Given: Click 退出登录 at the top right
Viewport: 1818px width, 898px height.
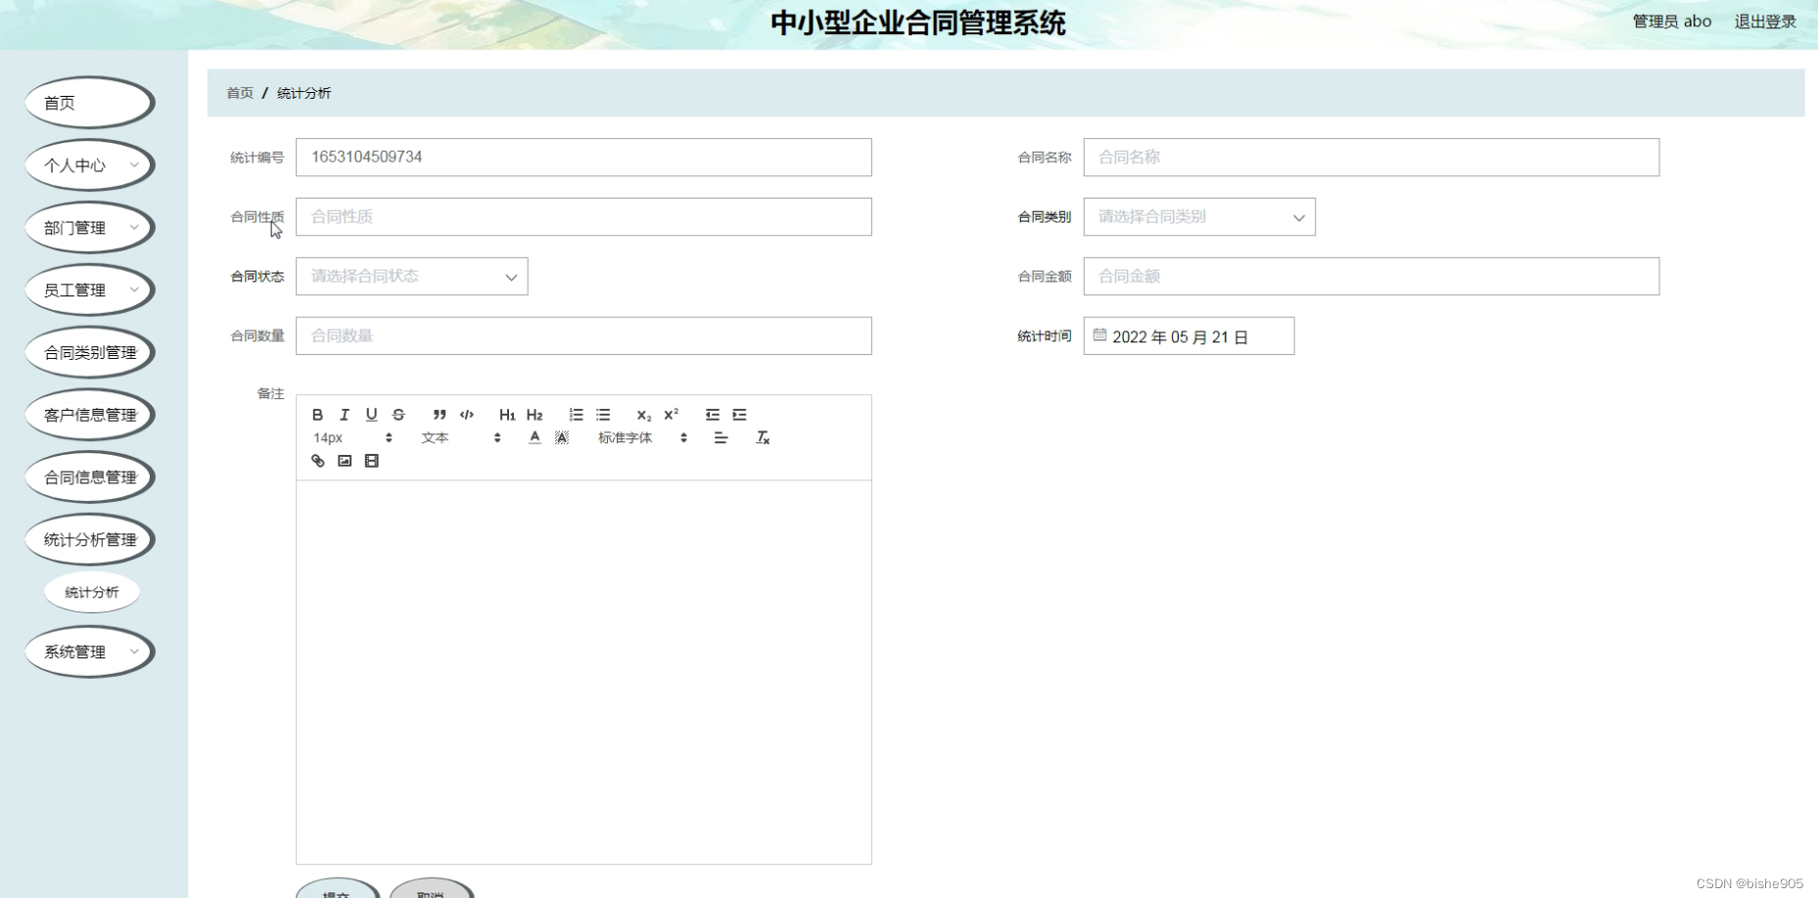Looking at the screenshot, I should [x=1764, y=21].
